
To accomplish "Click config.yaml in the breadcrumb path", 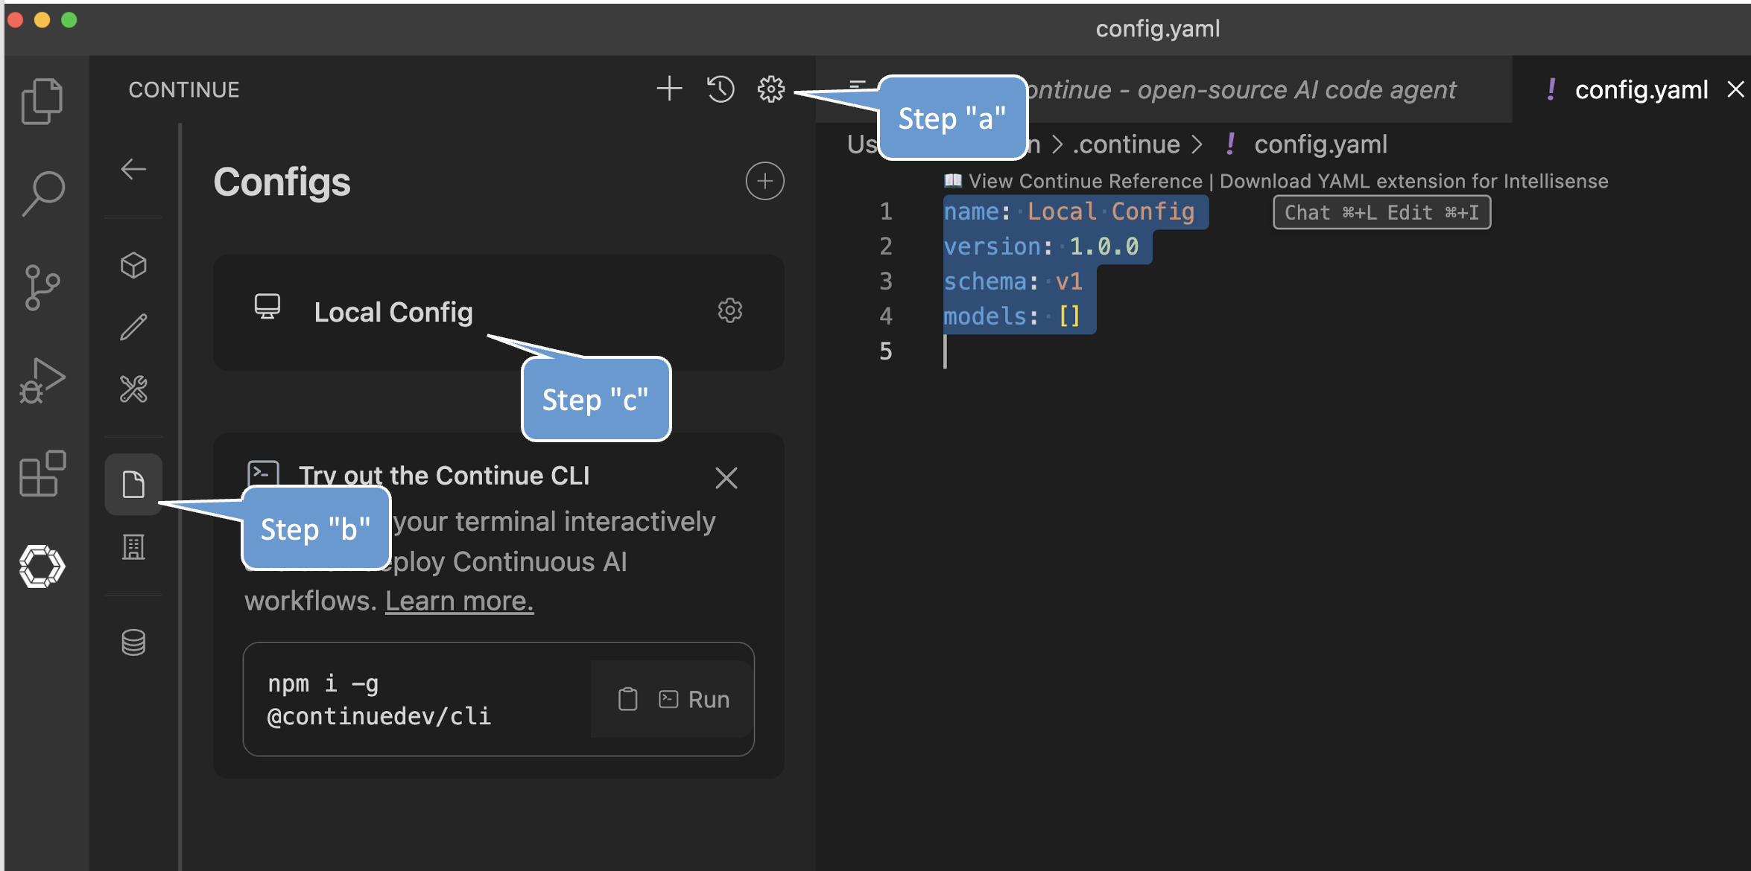I will pos(1320,144).
